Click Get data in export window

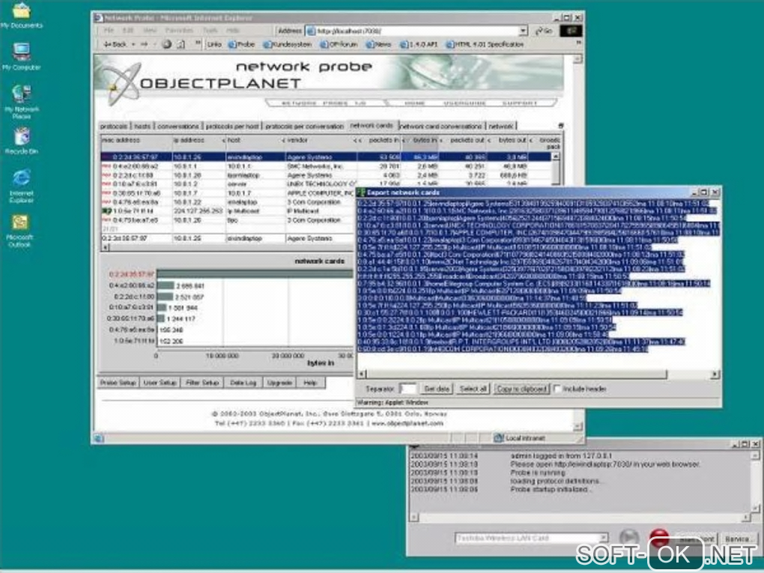(437, 389)
